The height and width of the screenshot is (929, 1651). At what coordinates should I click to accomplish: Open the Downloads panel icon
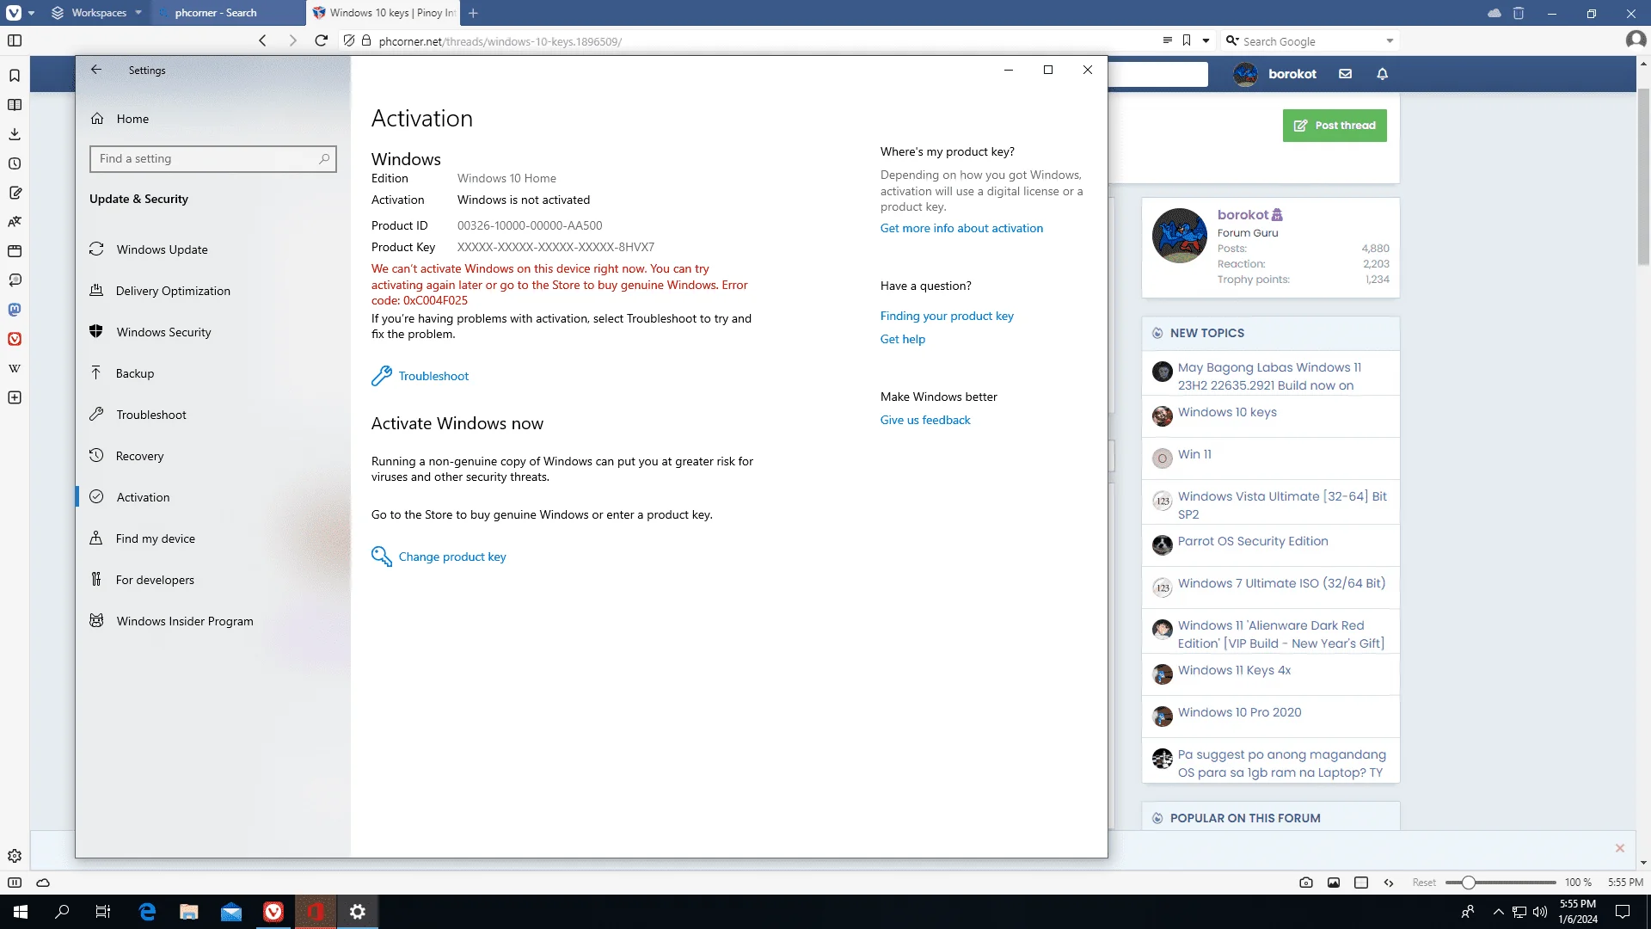[x=15, y=134]
